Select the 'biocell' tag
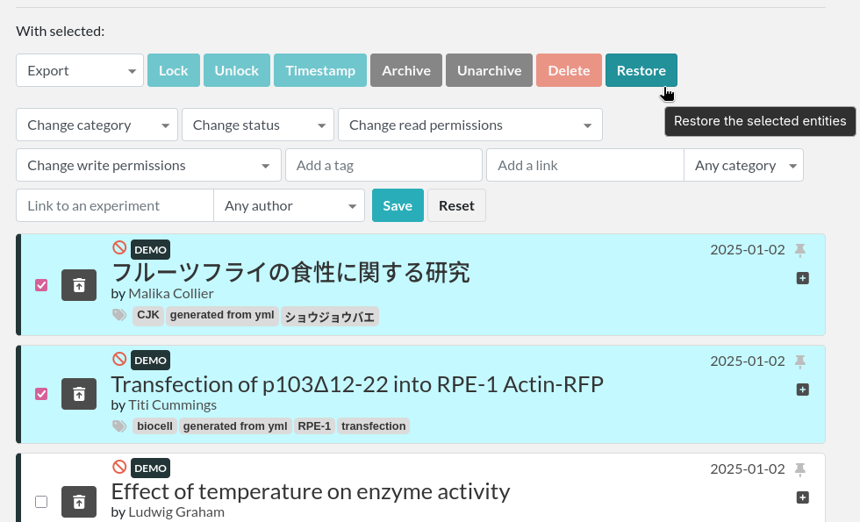Image resolution: width=860 pixels, height=522 pixels. [x=154, y=426]
